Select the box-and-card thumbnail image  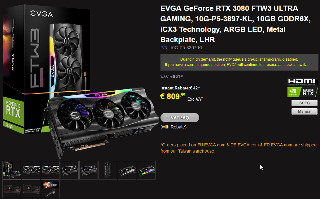(x=12, y=170)
